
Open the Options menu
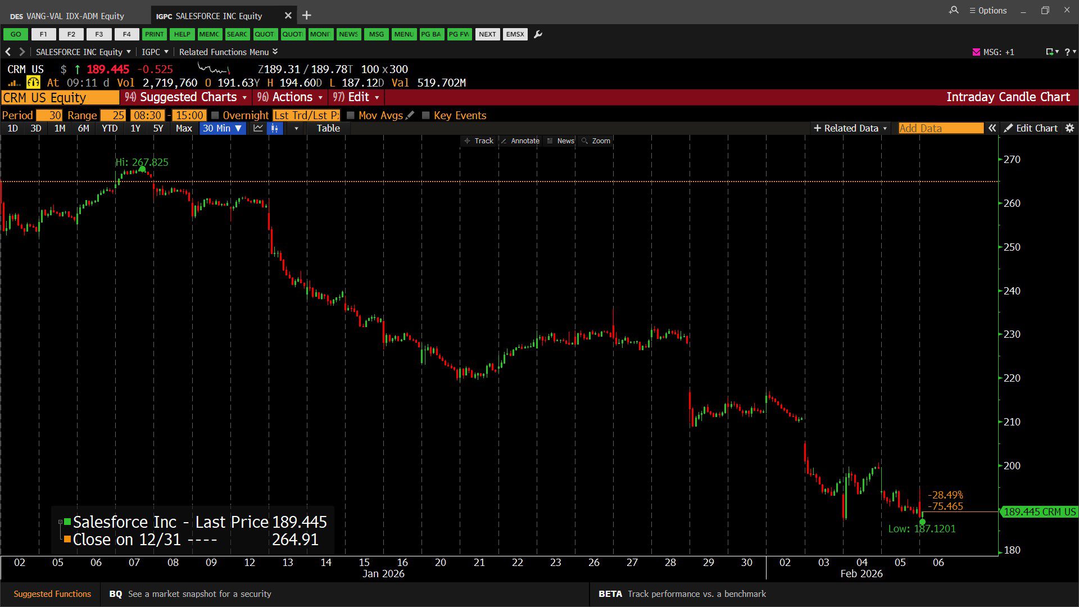pos(988,10)
